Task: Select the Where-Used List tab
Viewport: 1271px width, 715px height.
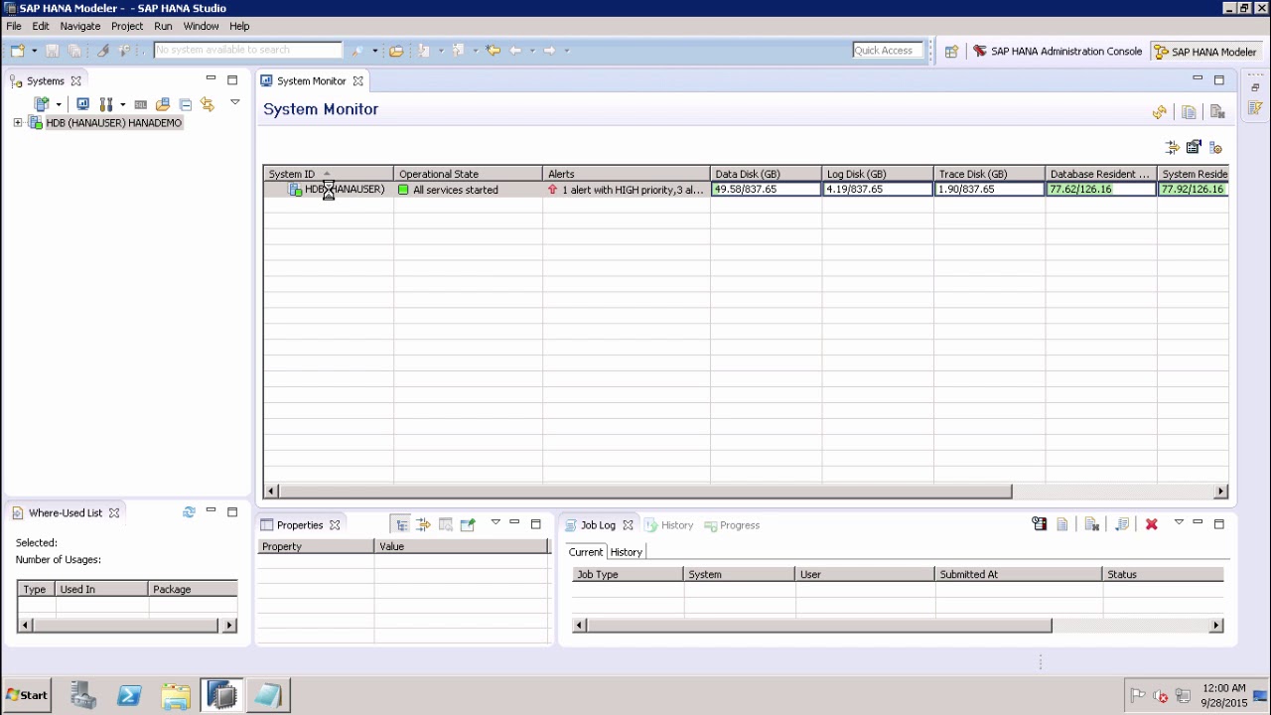Action: point(65,513)
